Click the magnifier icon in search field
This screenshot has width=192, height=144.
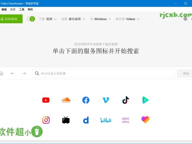tap(37, 73)
